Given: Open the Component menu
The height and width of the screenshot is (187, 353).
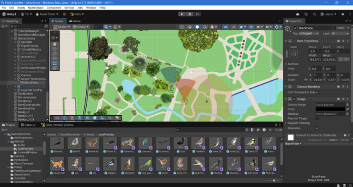Looking at the screenshot, I should tap(54, 8).
